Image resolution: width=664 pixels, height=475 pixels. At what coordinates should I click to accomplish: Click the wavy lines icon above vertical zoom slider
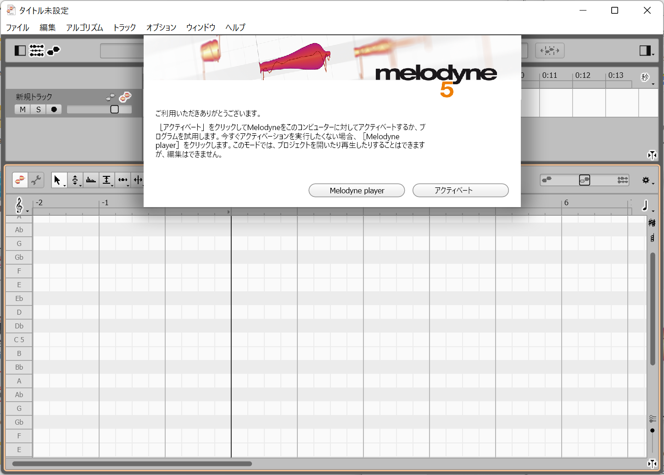652,419
